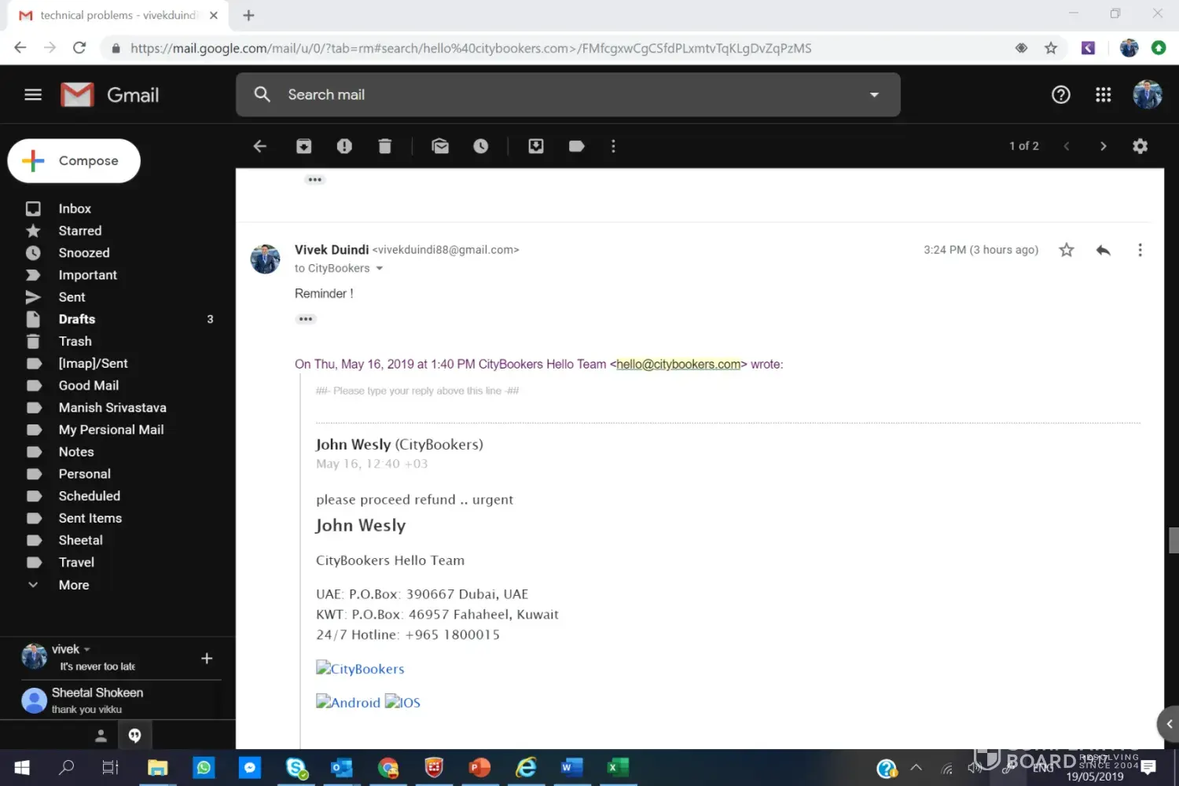Expand recipient details next to CityBookers
Viewport: 1179px width, 786px height.
click(x=380, y=269)
